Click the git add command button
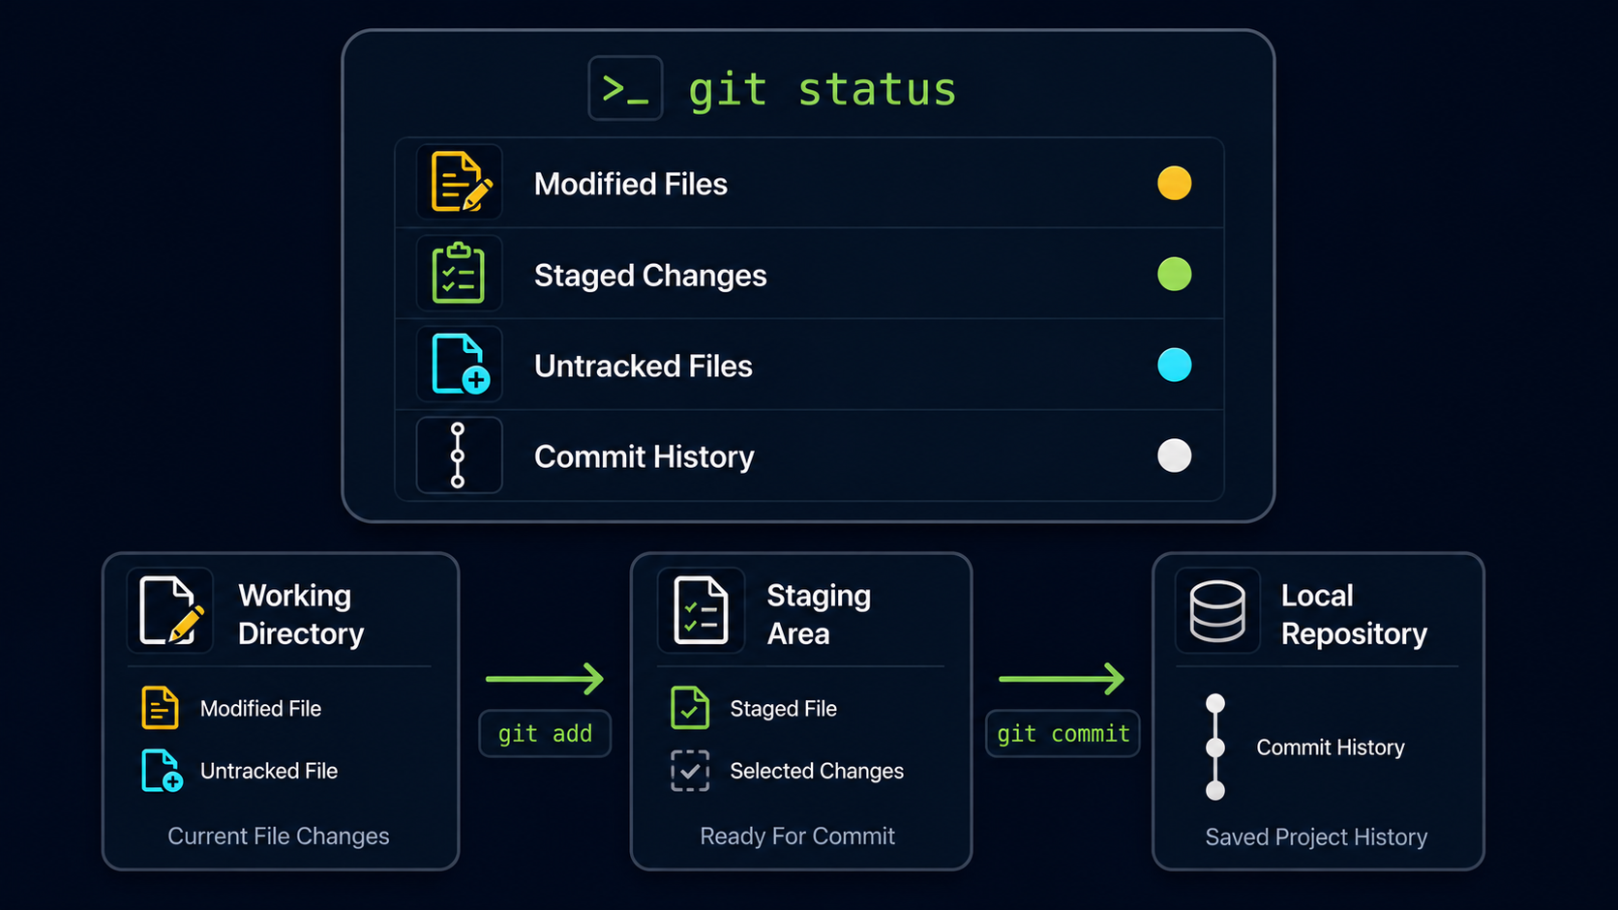This screenshot has height=910, width=1618. [545, 734]
